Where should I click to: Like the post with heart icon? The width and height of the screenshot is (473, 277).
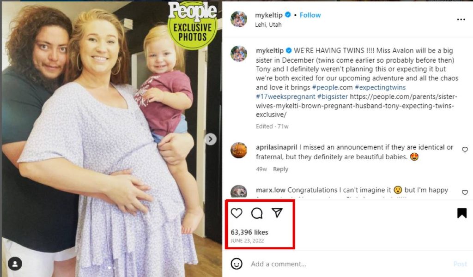(x=236, y=213)
